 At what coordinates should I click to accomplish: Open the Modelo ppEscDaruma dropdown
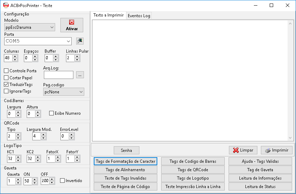(x=29, y=27)
